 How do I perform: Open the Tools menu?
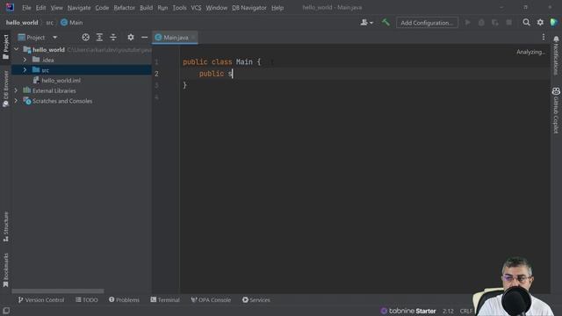point(179,8)
